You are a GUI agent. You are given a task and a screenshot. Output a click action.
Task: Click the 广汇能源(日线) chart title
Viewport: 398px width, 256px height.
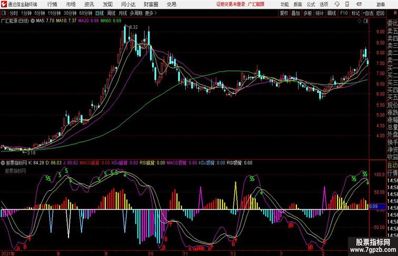pyautogui.click(x=15, y=21)
